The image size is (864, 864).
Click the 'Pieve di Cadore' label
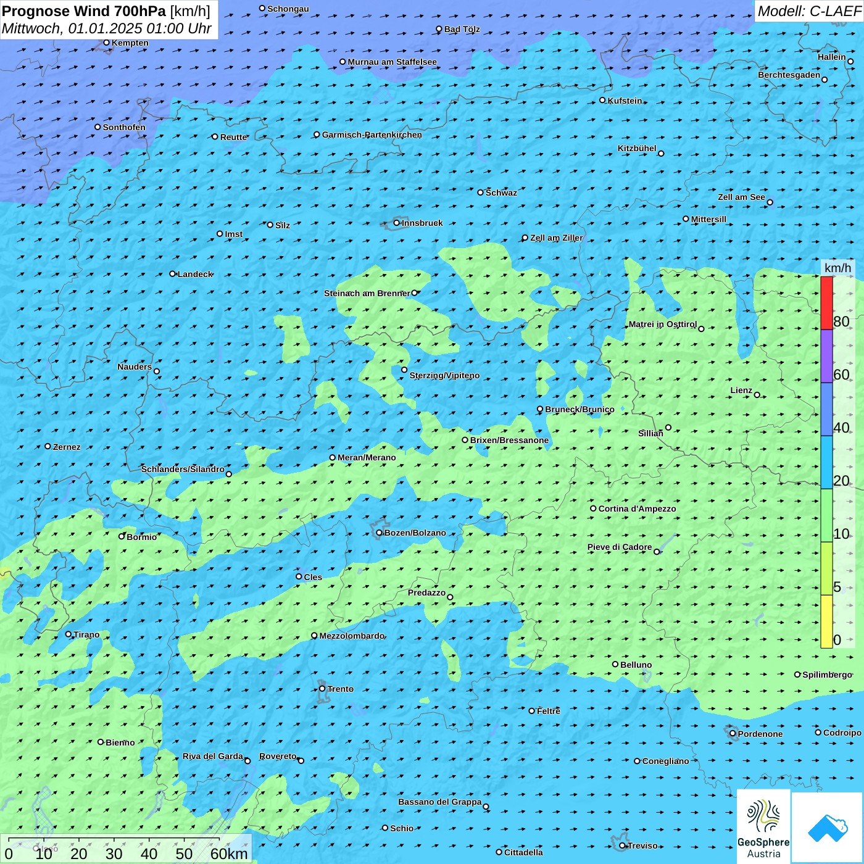(620, 547)
